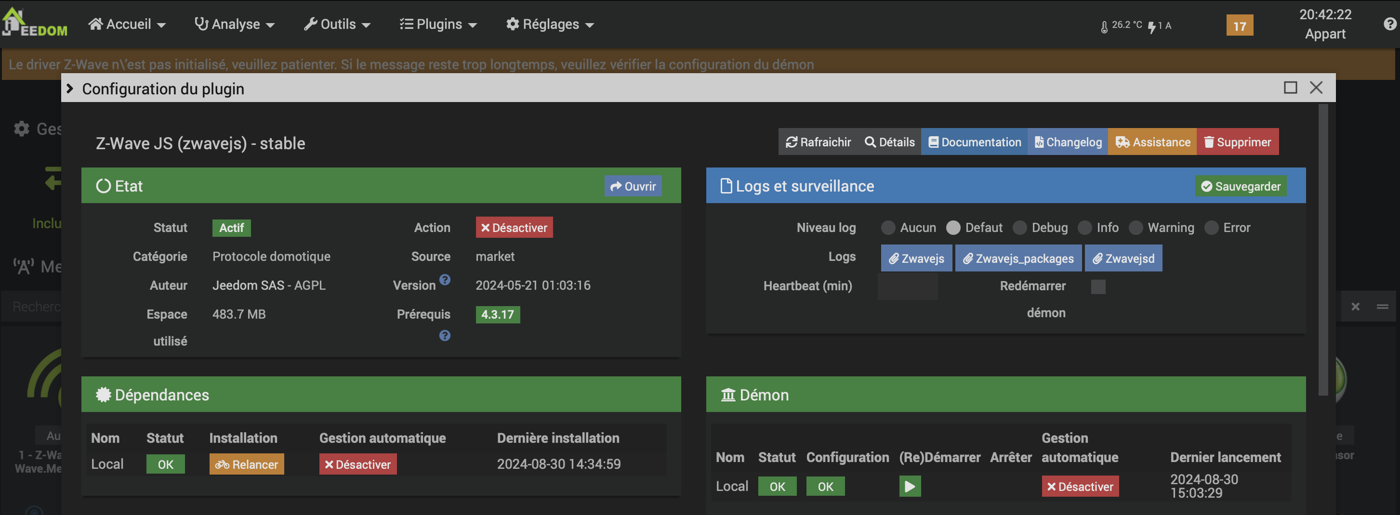This screenshot has width=1400, height=515.
Task: Open the Zwavejs_packages log
Action: pos(1018,258)
